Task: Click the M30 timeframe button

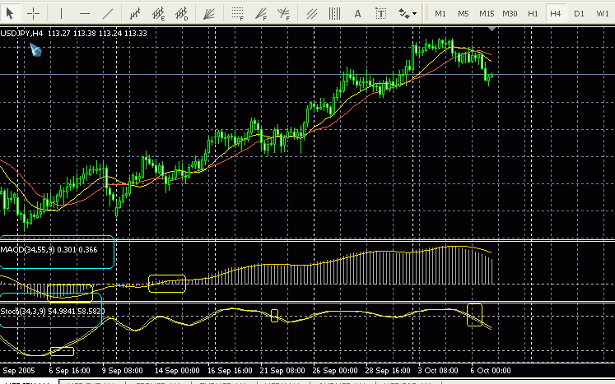Action: pyautogui.click(x=510, y=13)
